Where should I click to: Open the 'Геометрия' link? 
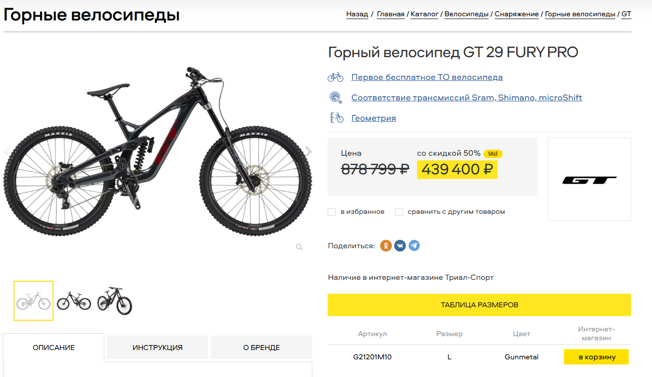tap(373, 118)
